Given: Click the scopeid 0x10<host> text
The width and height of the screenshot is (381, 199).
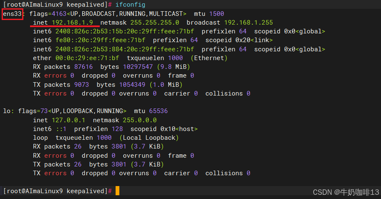Looking at the screenshot, I should pos(164,129).
